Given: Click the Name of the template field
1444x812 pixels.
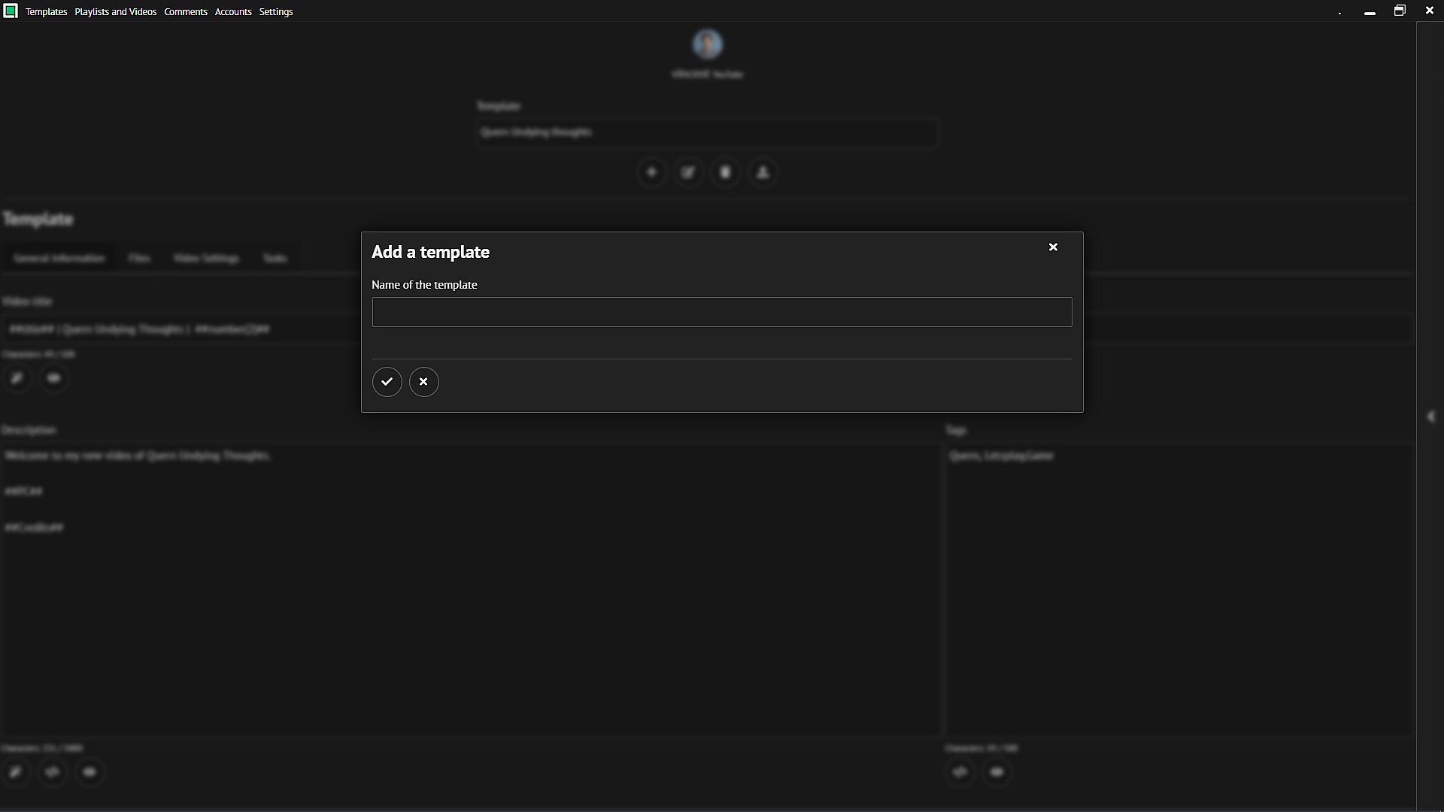Looking at the screenshot, I should pyautogui.click(x=721, y=312).
